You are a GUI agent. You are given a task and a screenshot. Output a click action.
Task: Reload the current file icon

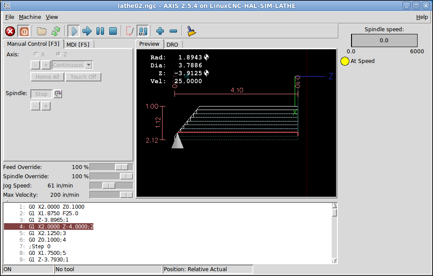pyautogui.click(x=56, y=31)
